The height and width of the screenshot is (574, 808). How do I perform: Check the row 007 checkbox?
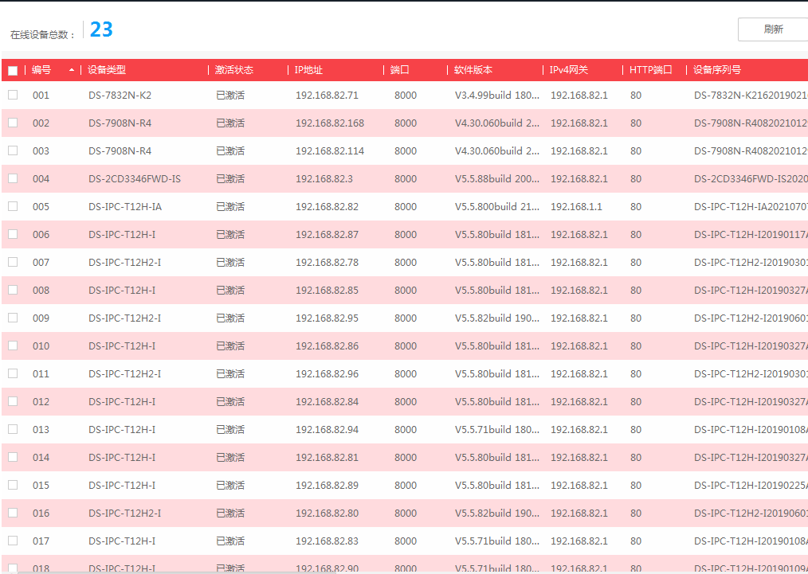[13, 262]
